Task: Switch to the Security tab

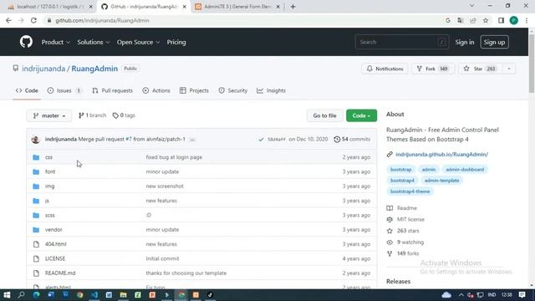Action: click(x=233, y=91)
